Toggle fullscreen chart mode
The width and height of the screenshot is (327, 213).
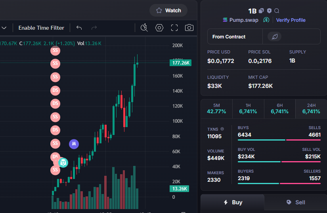174,28
